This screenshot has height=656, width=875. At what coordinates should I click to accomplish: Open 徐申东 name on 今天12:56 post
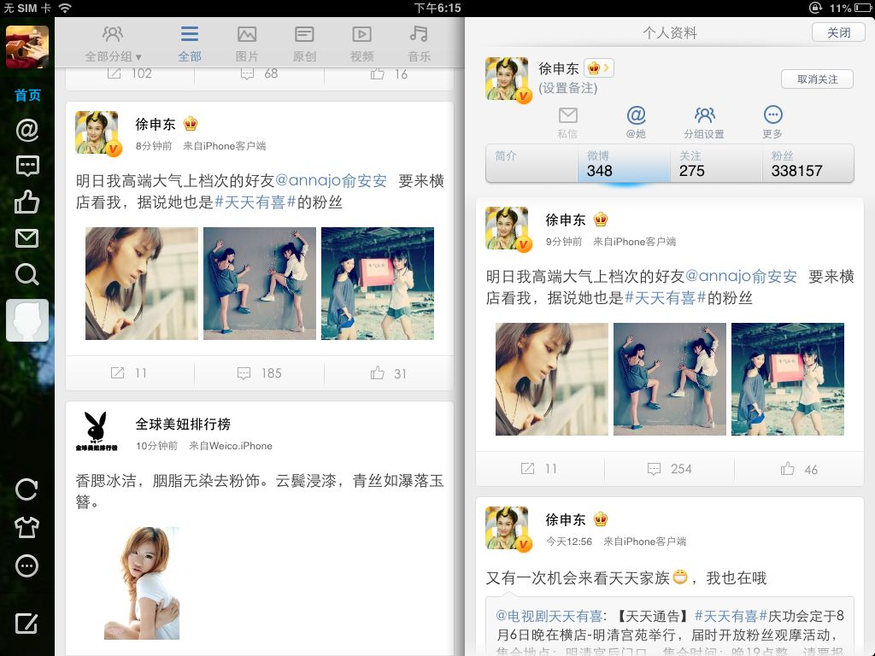[566, 519]
